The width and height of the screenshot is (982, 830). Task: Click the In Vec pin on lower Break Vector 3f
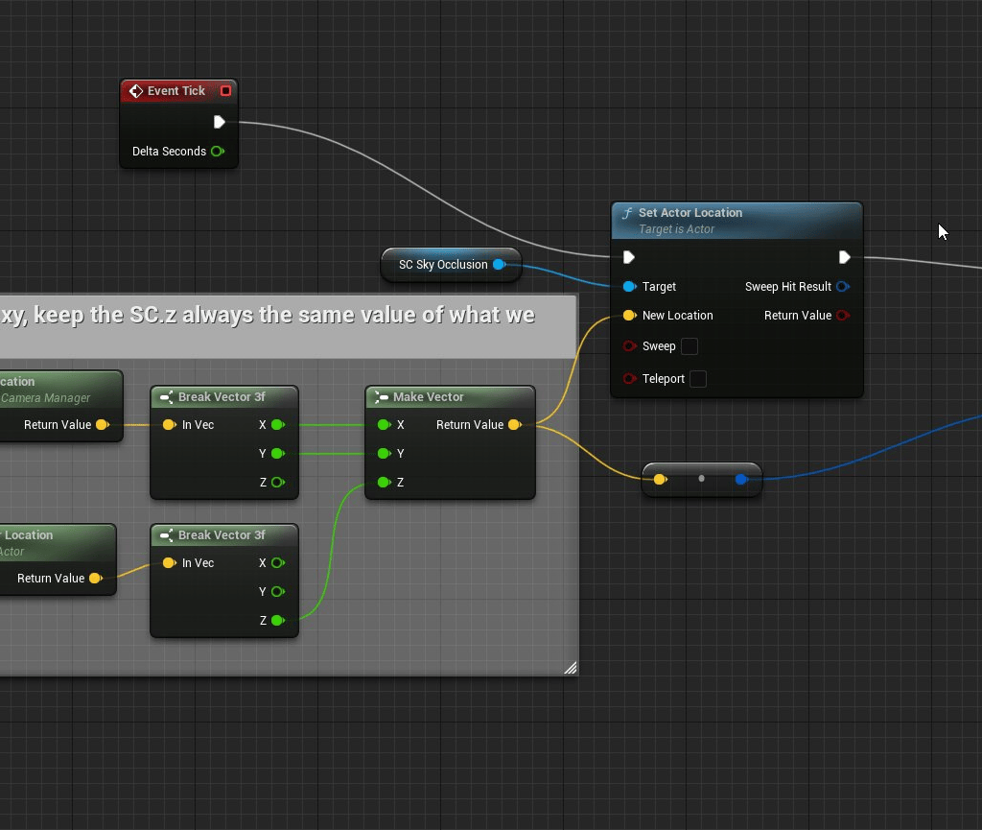tap(170, 563)
